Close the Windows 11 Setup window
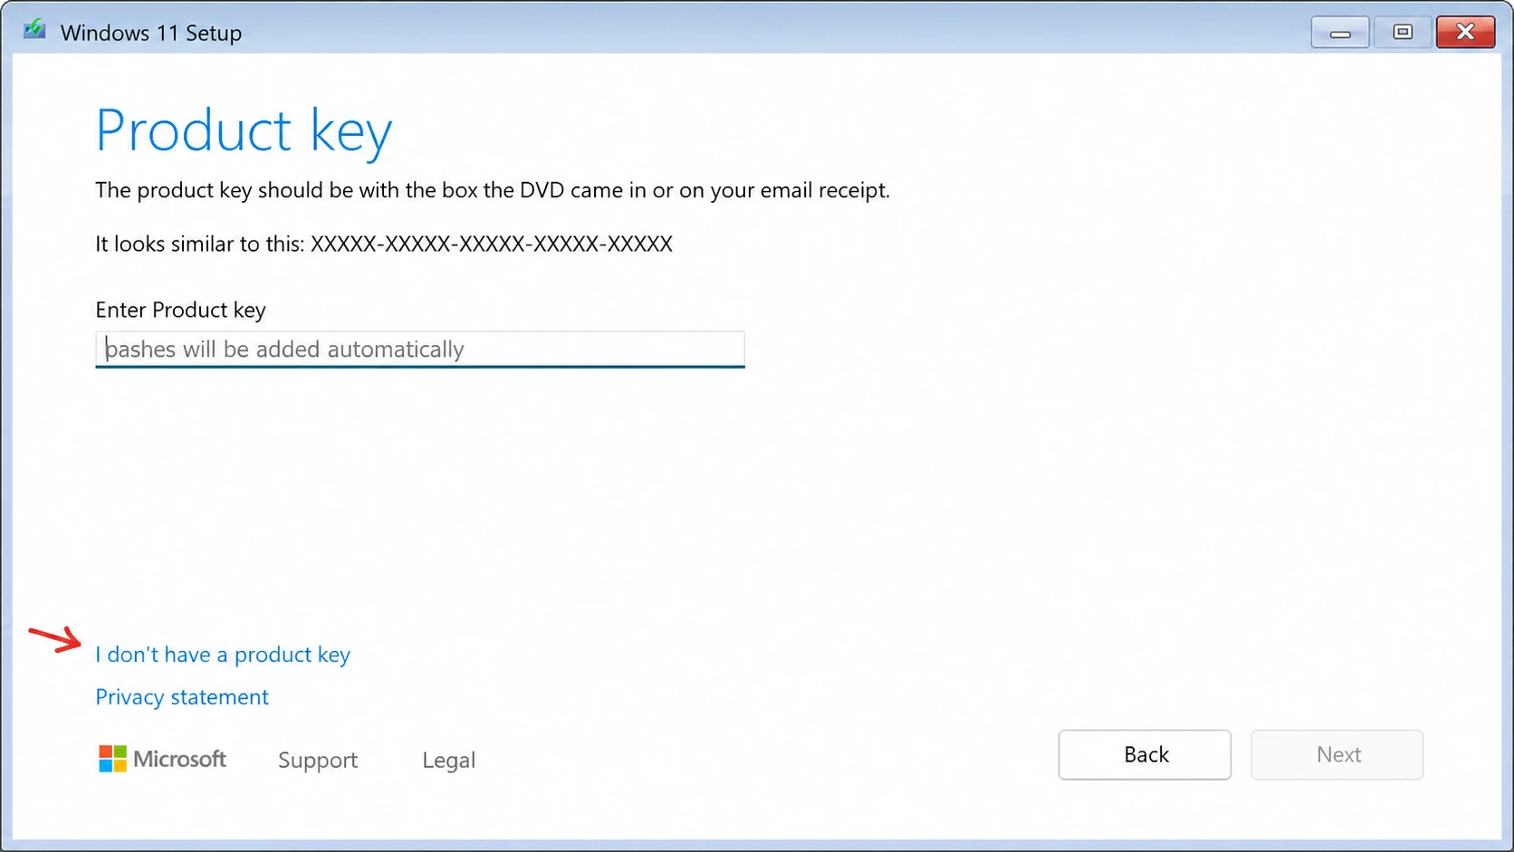1514x852 pixels. point(1465,33)
